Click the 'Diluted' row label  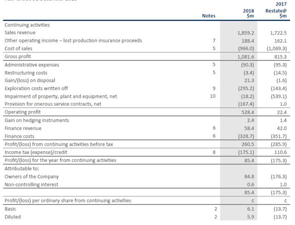[x=12, y=217]
